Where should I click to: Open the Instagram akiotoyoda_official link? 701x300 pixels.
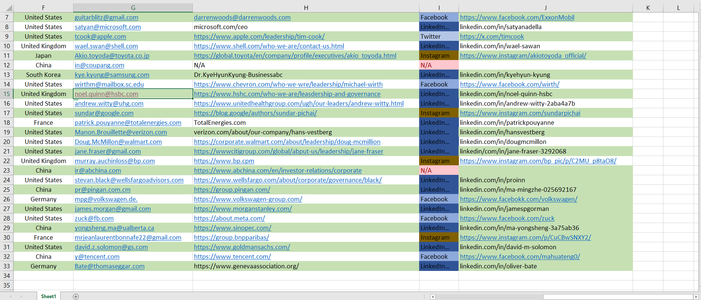click(x=523, y=56)
